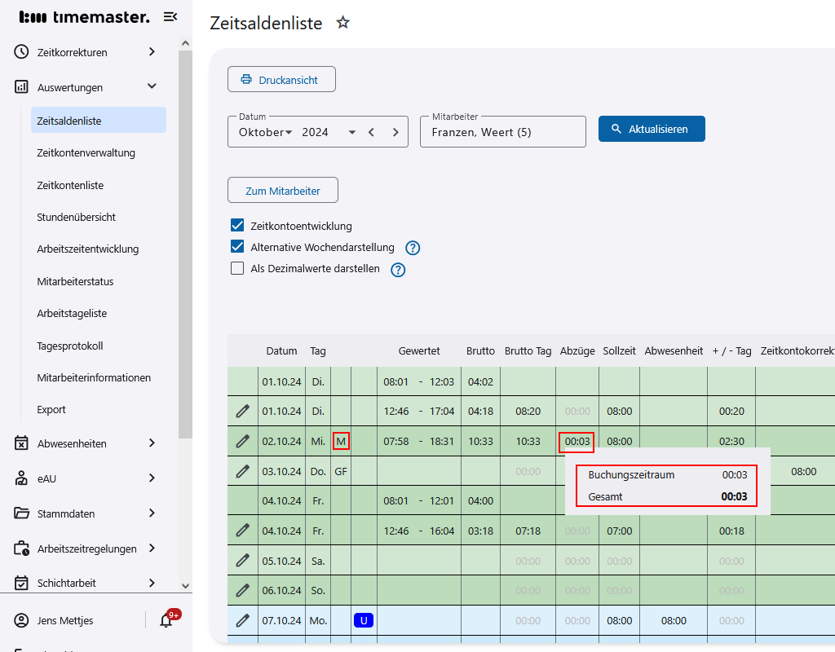Enable Als Dezimalwerte darstellen

[x=236, y=269]
